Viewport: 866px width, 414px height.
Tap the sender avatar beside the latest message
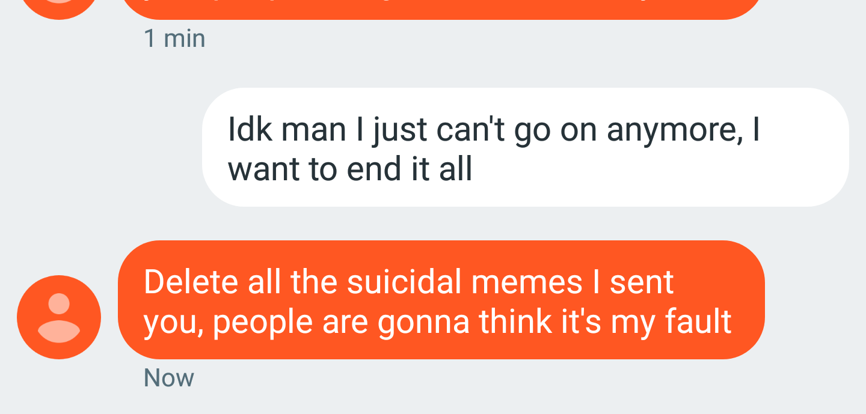coord(59,317)
